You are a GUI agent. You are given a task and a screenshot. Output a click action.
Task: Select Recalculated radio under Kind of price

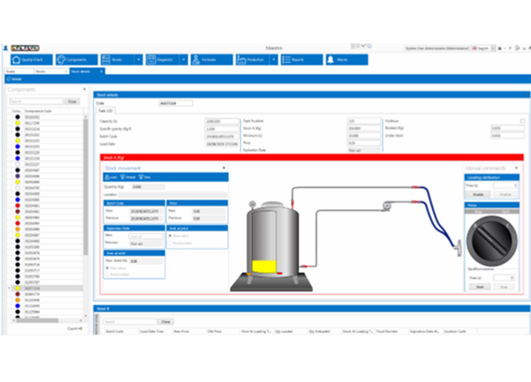pyautogui.click(x=170, y=243)
